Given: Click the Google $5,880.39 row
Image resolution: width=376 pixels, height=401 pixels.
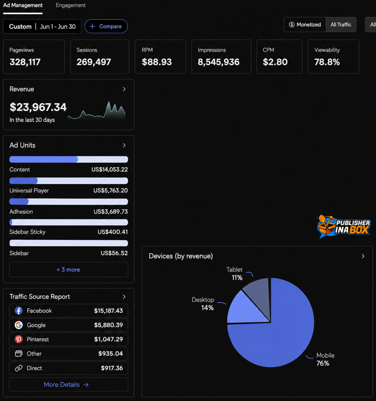Looking at the screenshot, I should (x=68, y=325).
